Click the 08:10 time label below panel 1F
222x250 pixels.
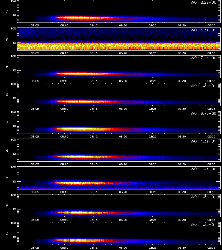pos(64,25)
